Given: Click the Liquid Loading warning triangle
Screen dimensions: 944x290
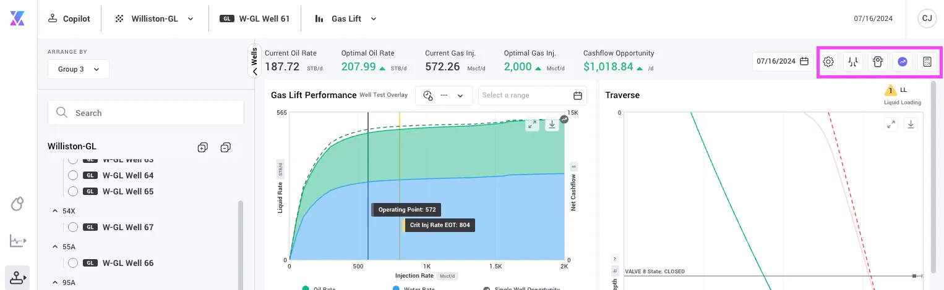Looking at the screenshot, I should [891, 91].
